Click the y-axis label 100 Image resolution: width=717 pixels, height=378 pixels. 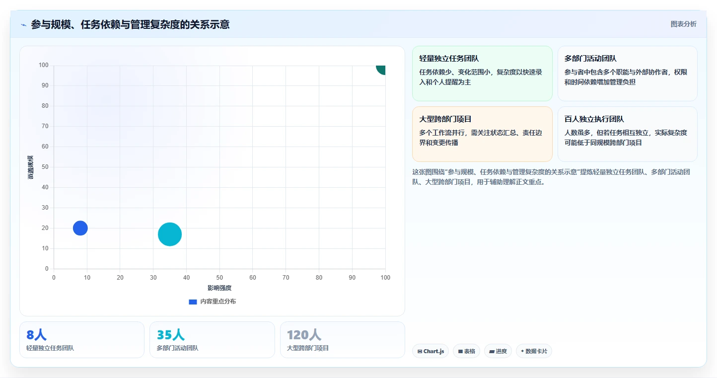click(x=44, y=65)
